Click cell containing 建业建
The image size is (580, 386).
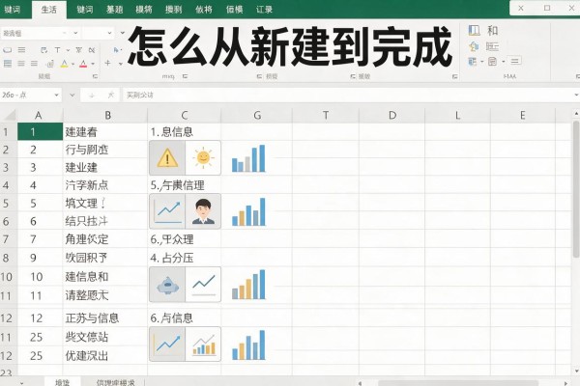(105, 167)
